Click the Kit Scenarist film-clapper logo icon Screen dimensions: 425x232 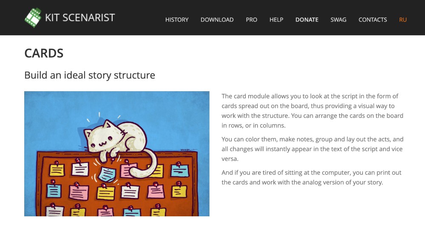pos(33,17)
